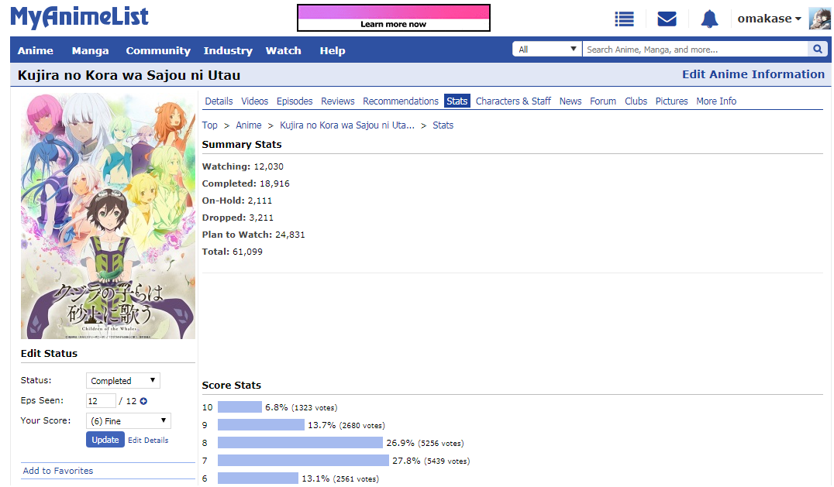
Task: Click the Stats breadcrumb link
Action: click(x=443, y=125)
